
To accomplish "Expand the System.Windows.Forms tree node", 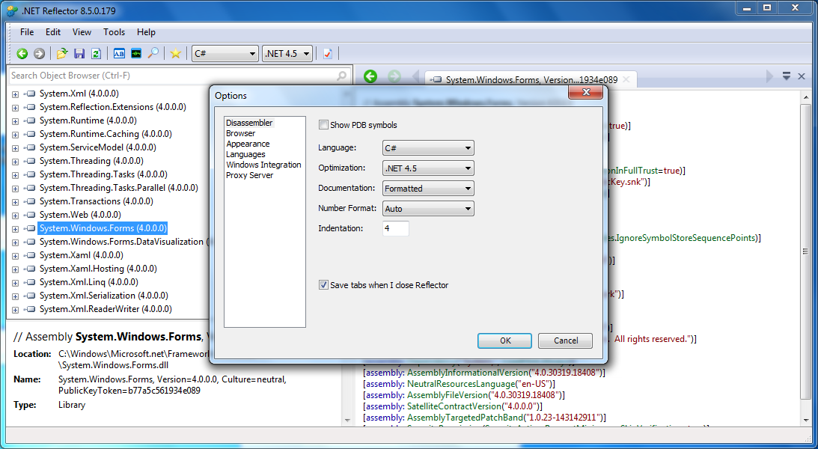I will 15,229.
